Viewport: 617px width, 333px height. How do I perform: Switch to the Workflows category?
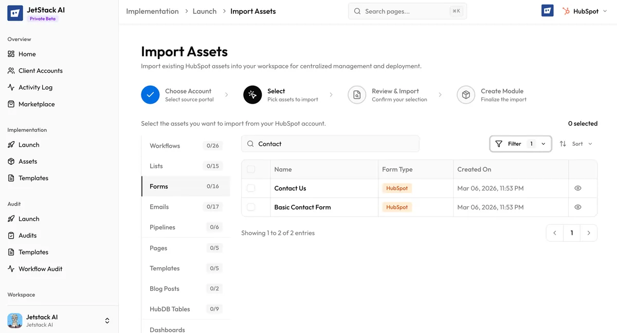click(x=165, y=145)
